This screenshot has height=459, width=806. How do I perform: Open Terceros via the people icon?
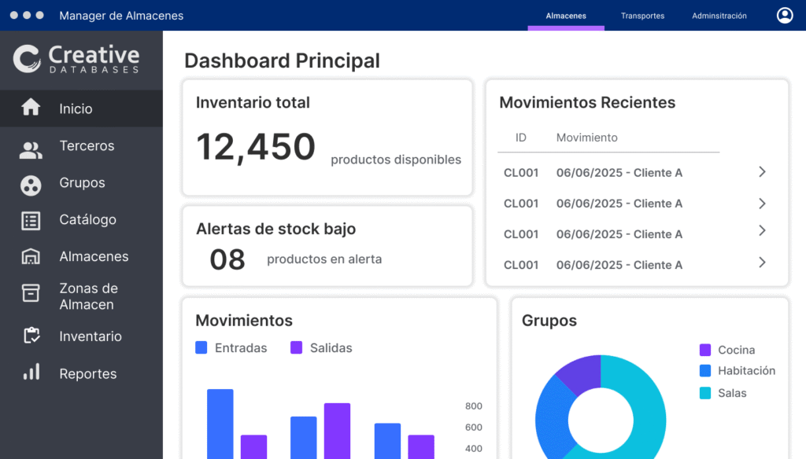pyautogui.click(x=31, y=150)
